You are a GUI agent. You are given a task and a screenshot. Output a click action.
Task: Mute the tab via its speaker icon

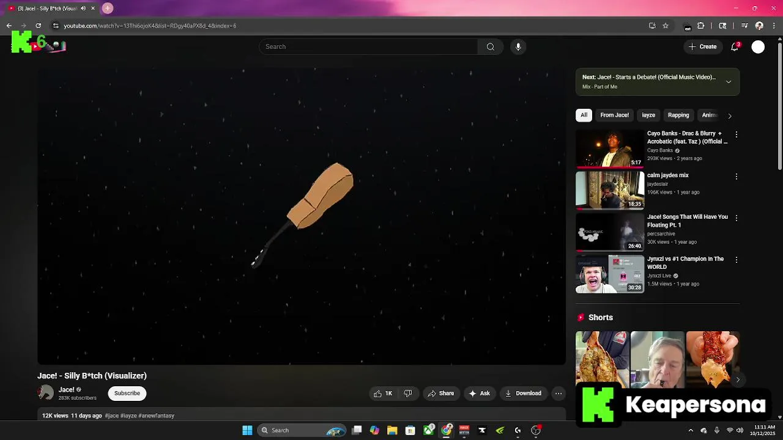[83, 8]
